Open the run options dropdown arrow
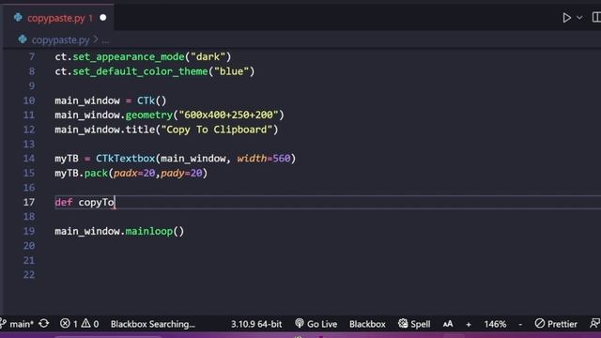This screenshot has width=601, height=338. pos(579,18)
